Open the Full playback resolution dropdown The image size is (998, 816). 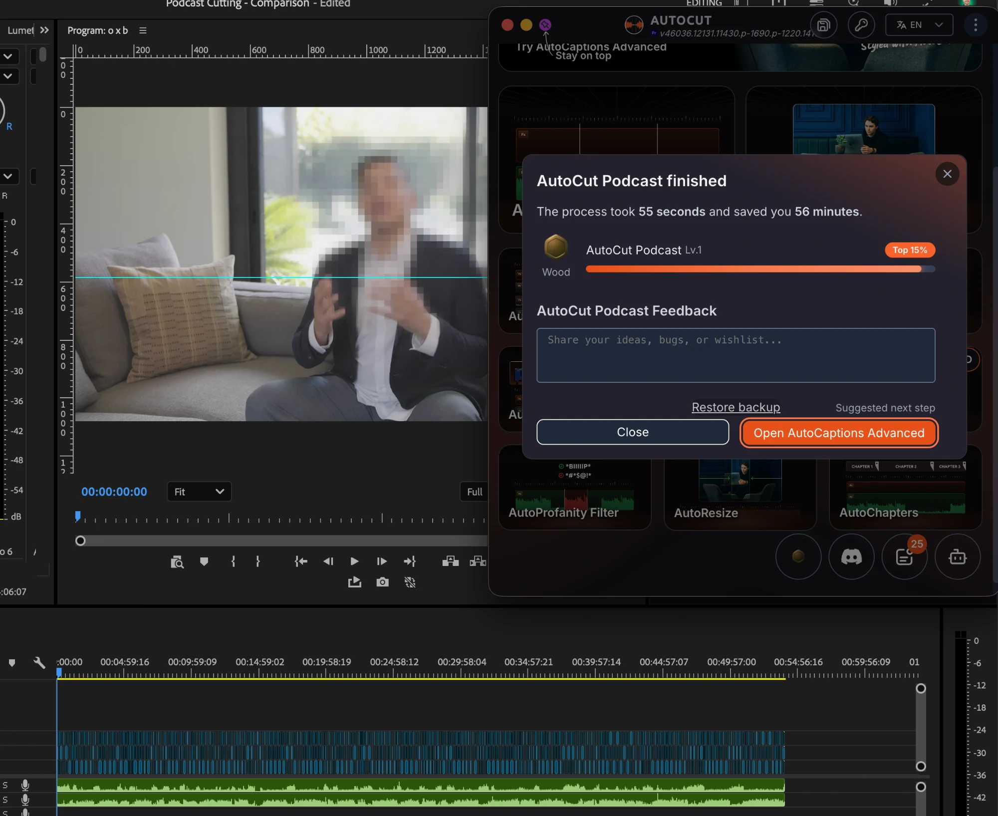pos(474,492)
